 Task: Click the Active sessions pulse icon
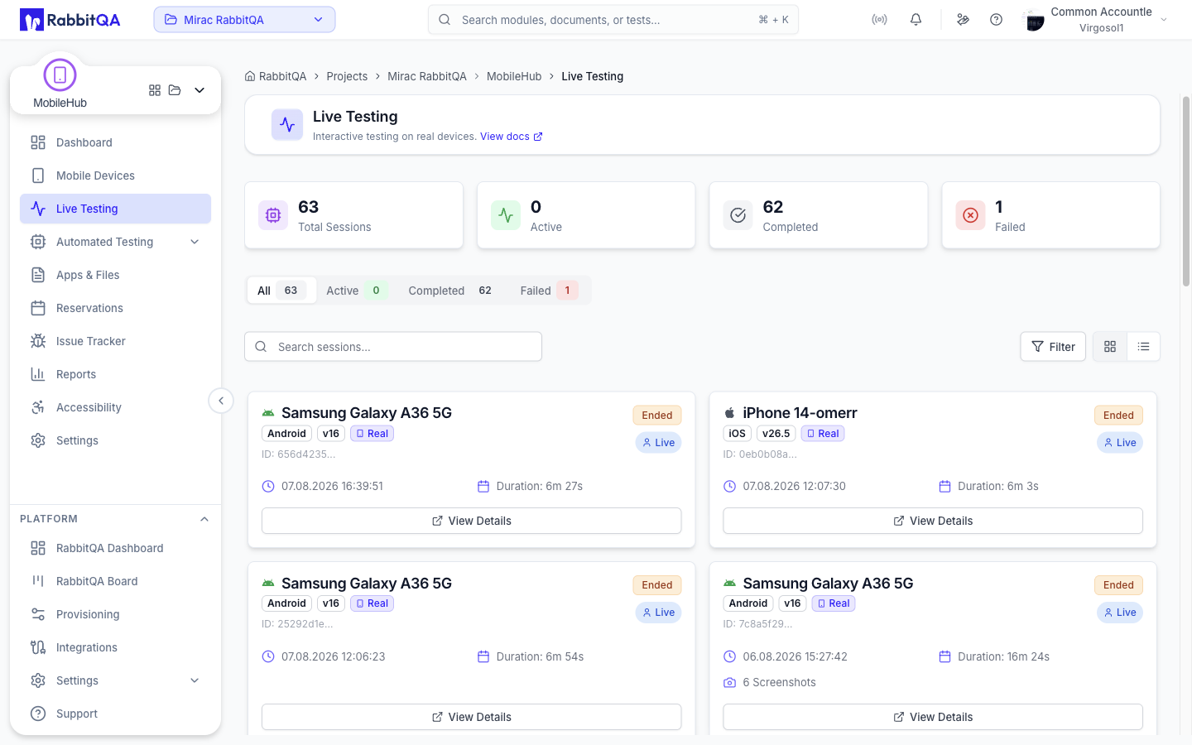coord(506,215)
